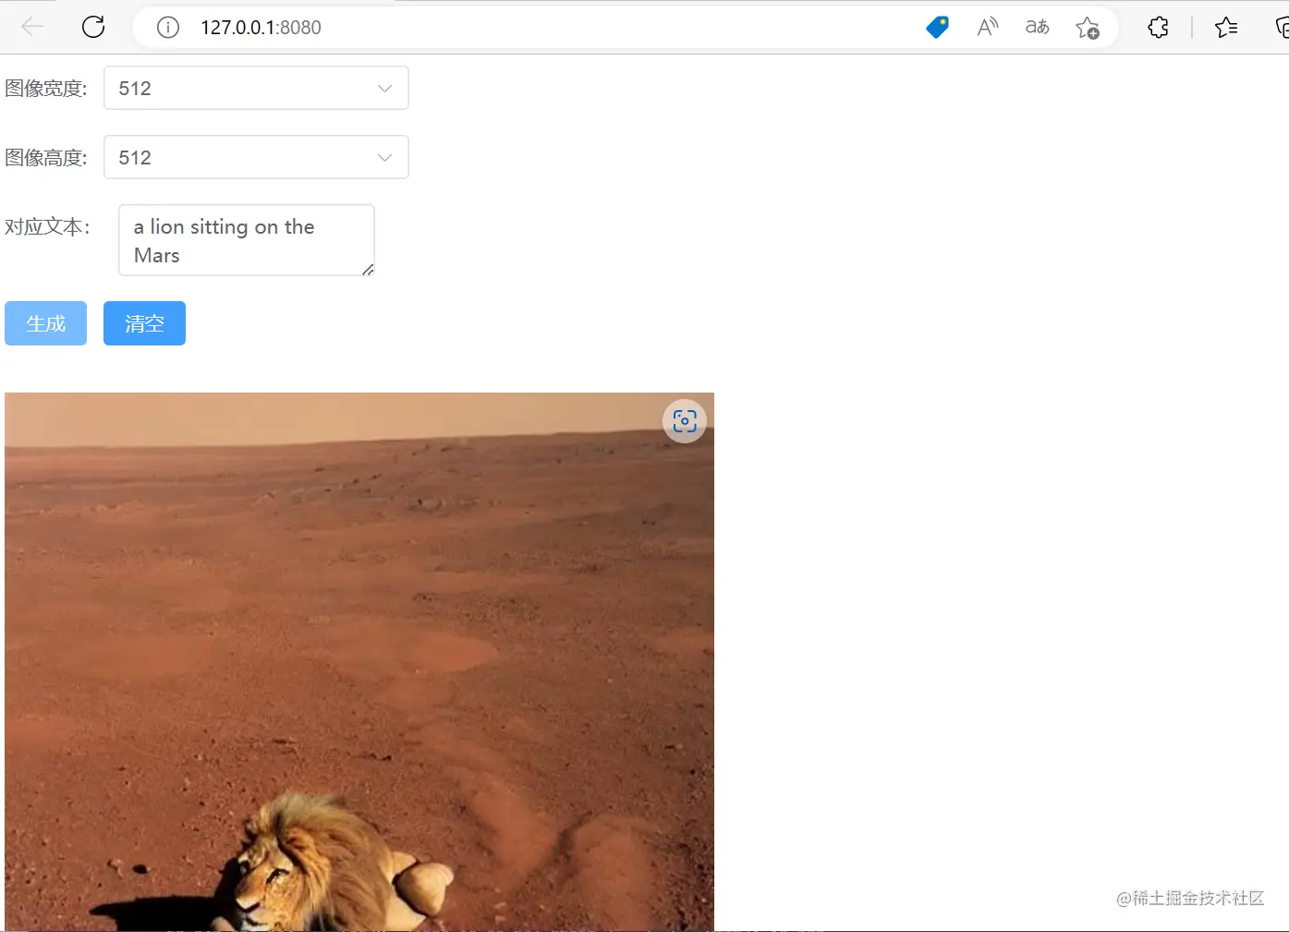Open the browser extensions puzzle icon
Screen dimensions: 1289x932
coord(1158,28)
